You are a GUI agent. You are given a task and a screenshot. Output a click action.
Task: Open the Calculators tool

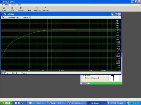21,9
